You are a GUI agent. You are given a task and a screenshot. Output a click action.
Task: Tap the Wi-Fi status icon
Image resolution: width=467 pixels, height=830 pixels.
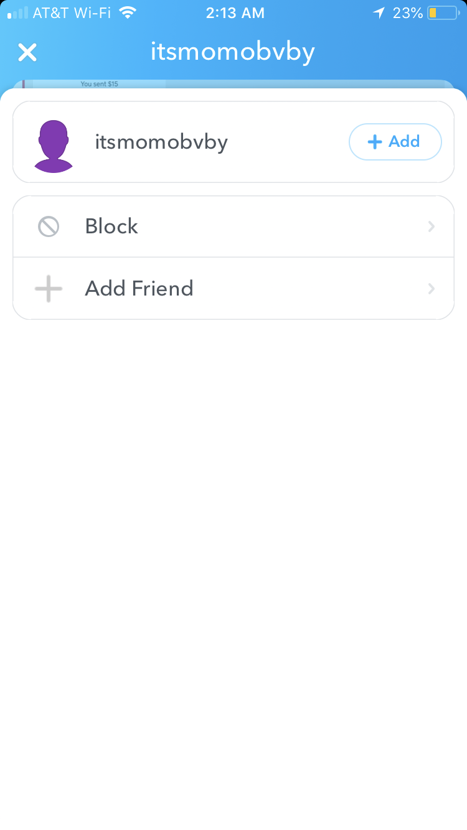(128, 12)
